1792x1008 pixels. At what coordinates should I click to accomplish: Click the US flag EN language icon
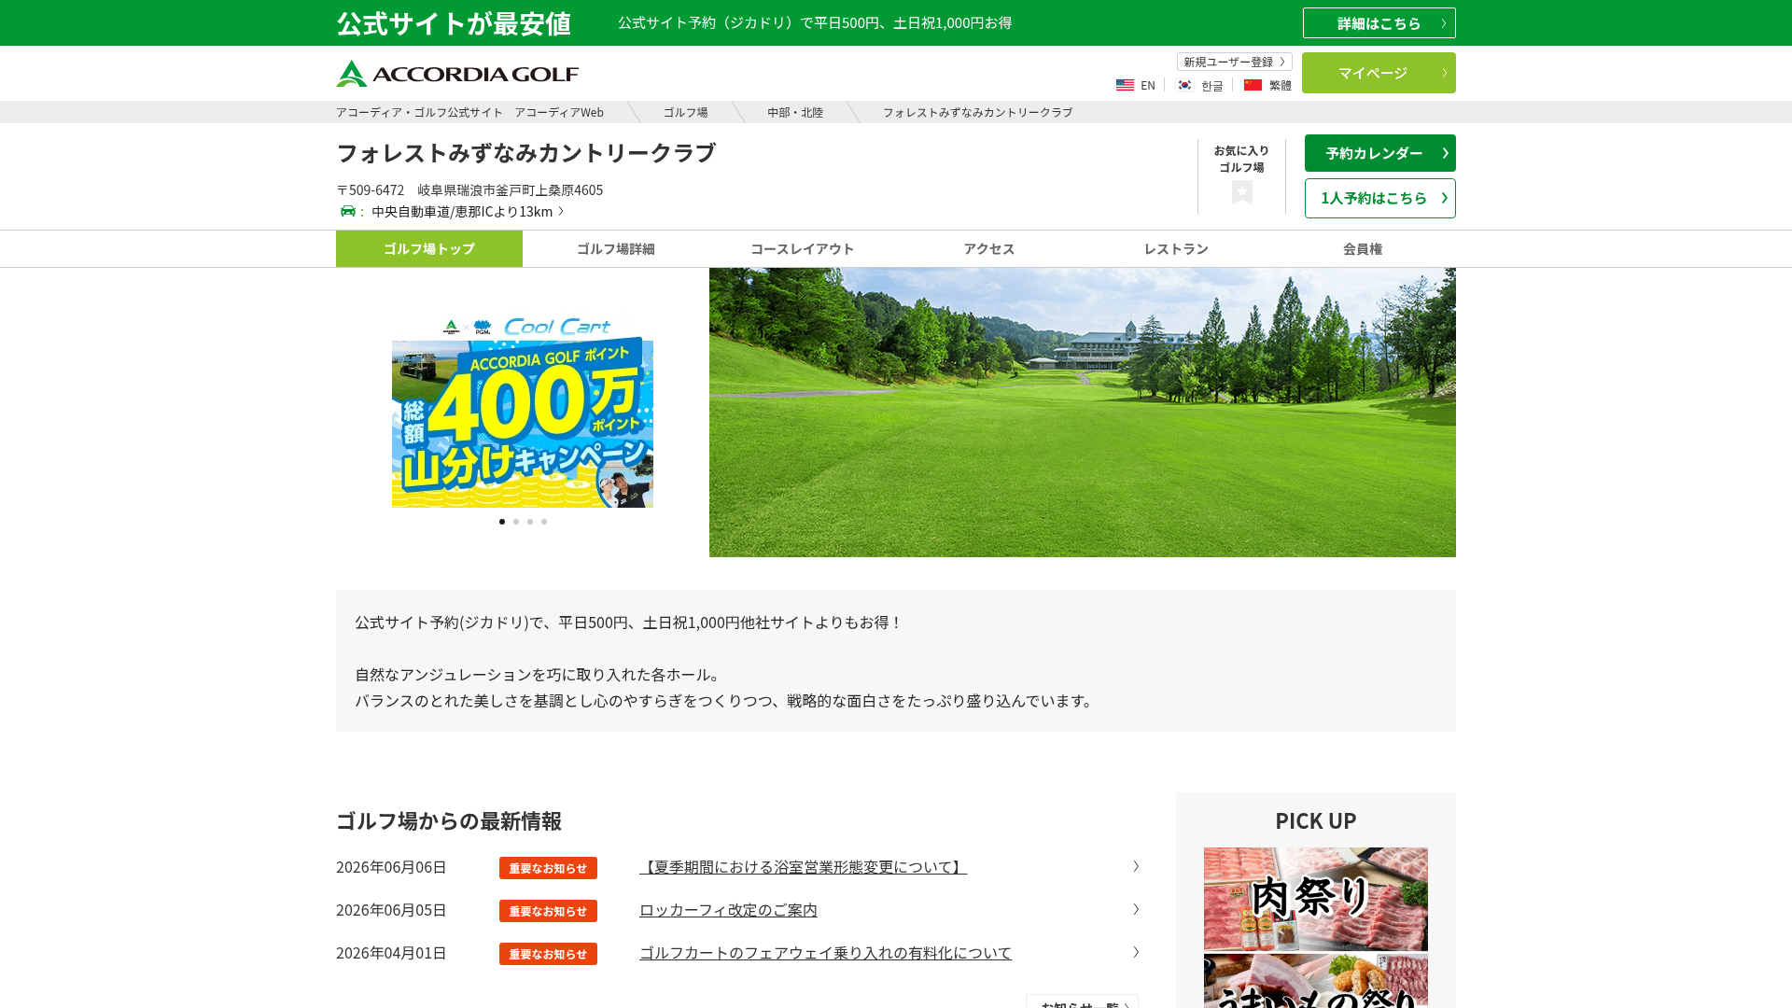1125,85
